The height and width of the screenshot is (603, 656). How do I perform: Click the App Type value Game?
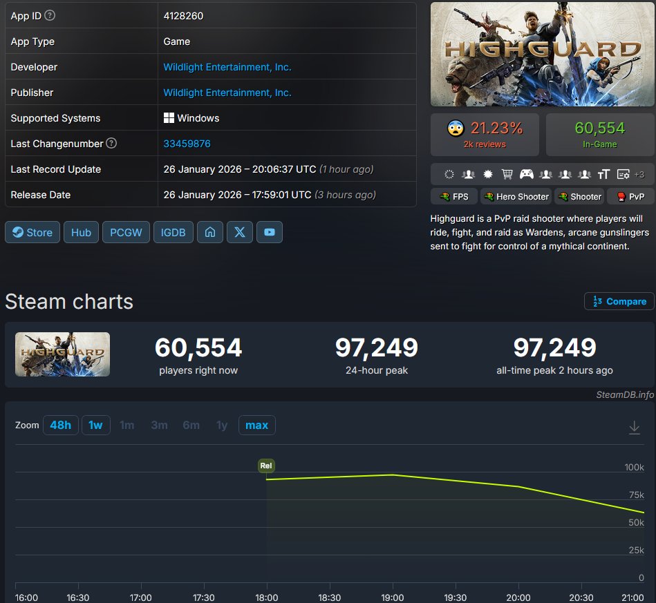point(176,41)
